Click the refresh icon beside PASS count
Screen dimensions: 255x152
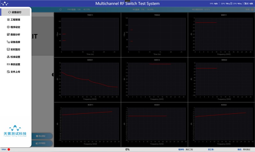60,10
